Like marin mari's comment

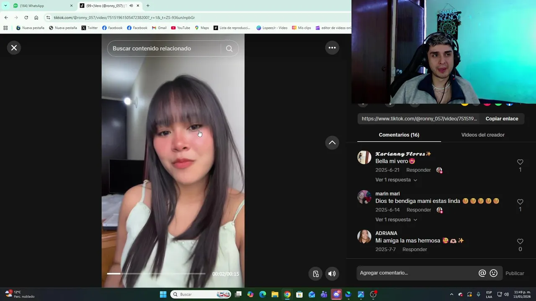pos(520,202)
